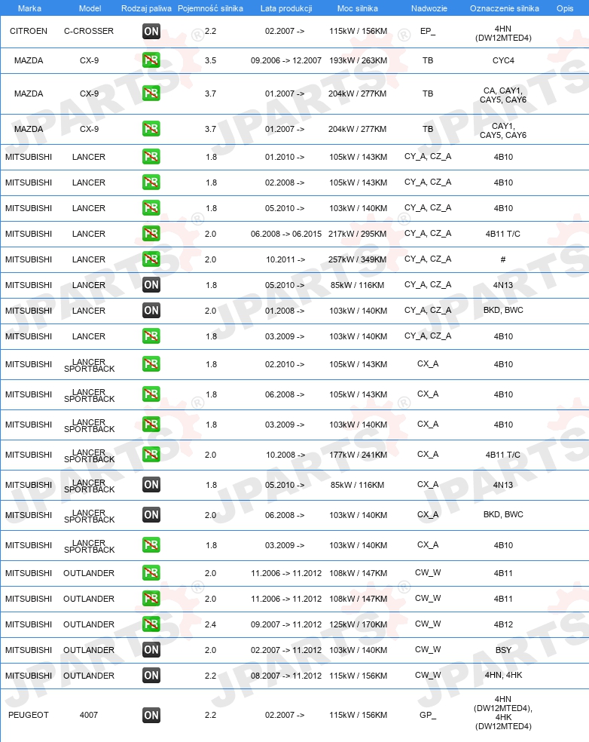
Task: Click the Nadwozie column header
Action: (x=429, y=8)
